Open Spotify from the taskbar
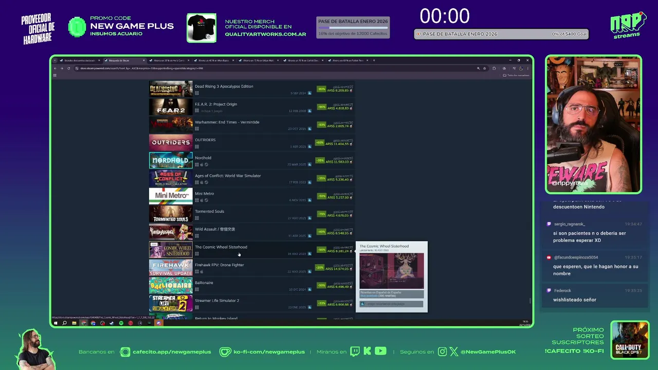 121,323
